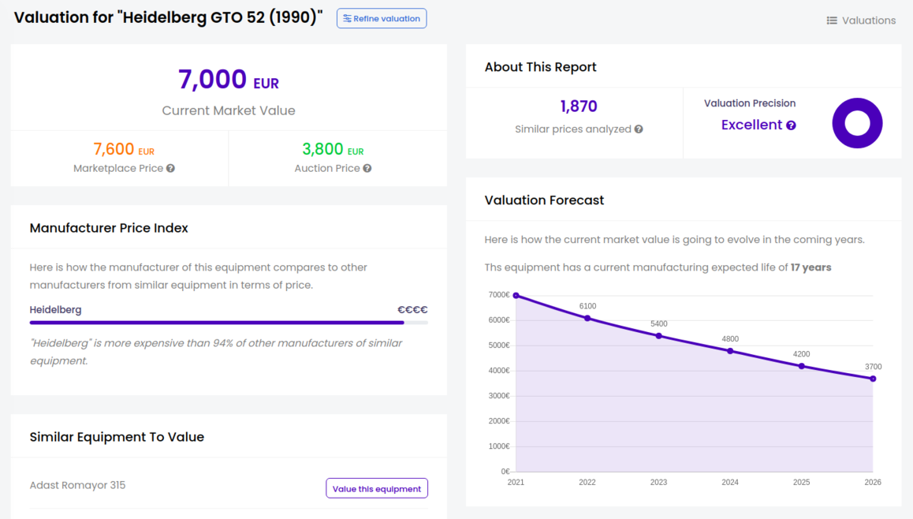Click the list icon beside Valuations
Screen dimensions: 913x519
tap(831, 21)
